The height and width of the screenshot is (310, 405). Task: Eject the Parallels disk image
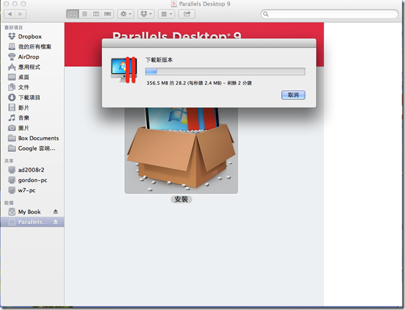(x=56, y=222)
